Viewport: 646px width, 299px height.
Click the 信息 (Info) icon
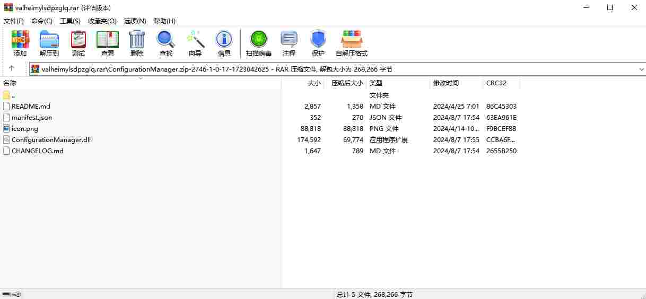pos(224,39)
